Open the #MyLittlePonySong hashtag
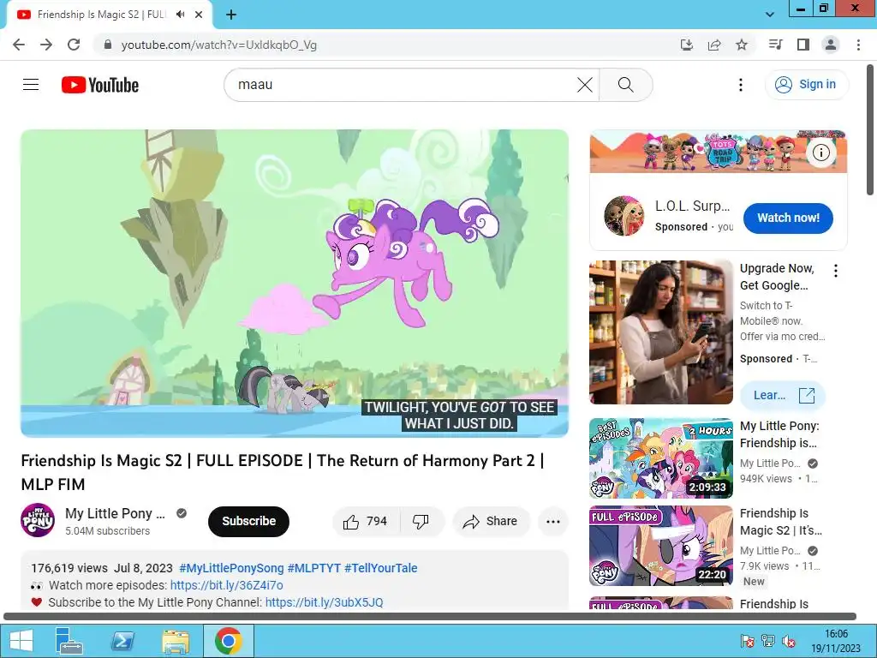The width and height of the screenshot is (877, 658). (x=231, y=568)
